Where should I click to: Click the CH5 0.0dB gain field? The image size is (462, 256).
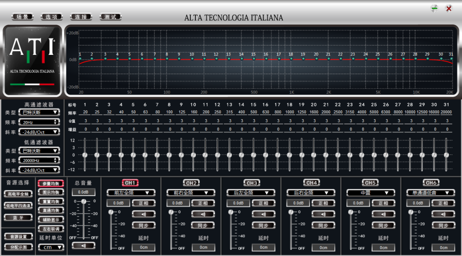[358, 203]
